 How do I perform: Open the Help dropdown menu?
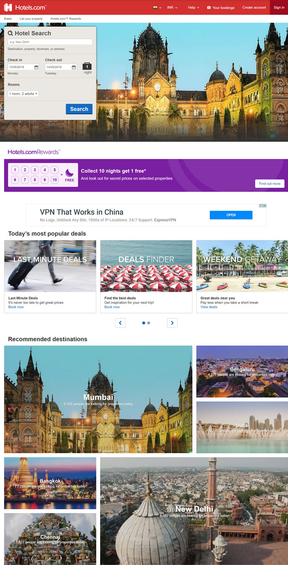pyautogui.click(x=193, y=7)
